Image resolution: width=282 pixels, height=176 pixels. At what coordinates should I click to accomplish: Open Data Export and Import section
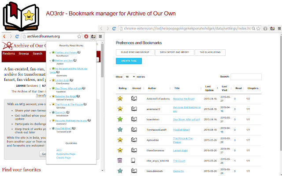pyautogui.click(x=174, y=52)
